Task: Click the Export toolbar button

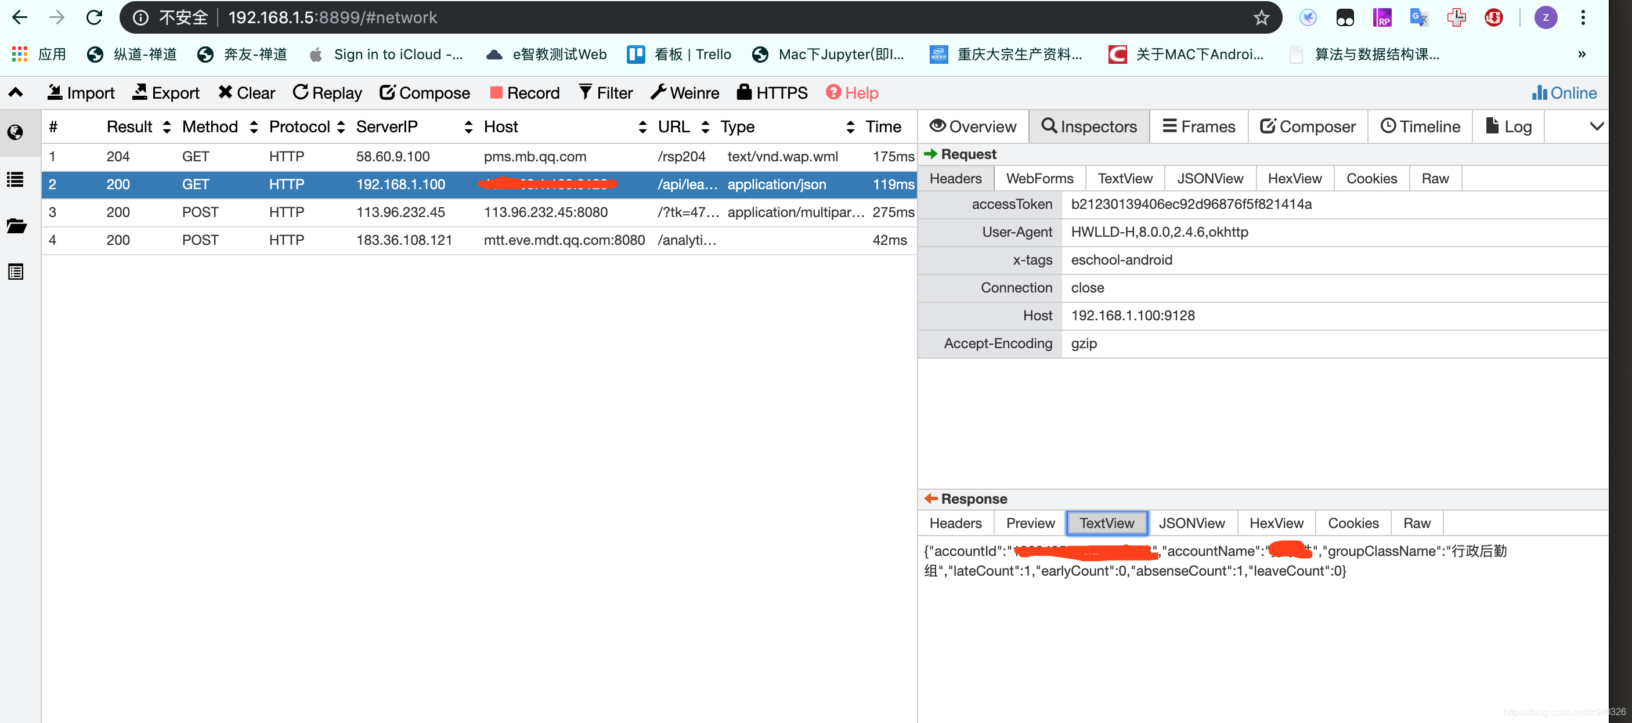Action: (x=165, y=93)
